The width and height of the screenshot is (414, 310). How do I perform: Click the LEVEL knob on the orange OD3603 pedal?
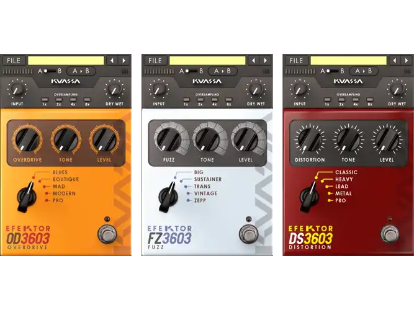[104, 139]
